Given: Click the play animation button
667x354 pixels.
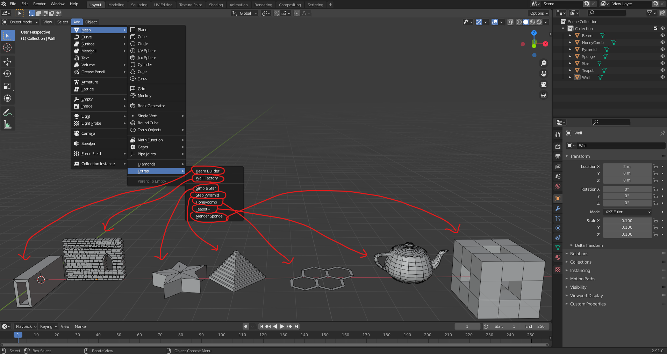Looking at the screenshot, I should 282,326.
